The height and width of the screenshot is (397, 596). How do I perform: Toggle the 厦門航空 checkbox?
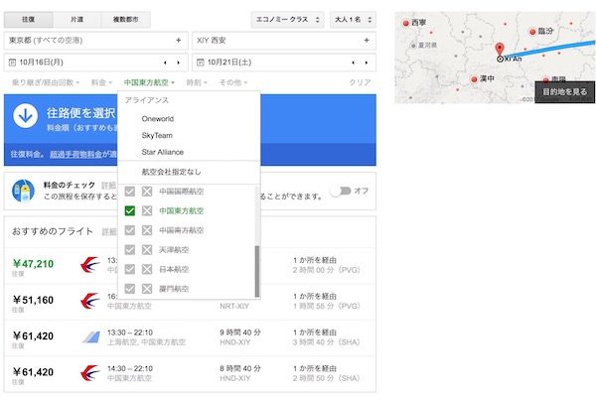point(129,289)
